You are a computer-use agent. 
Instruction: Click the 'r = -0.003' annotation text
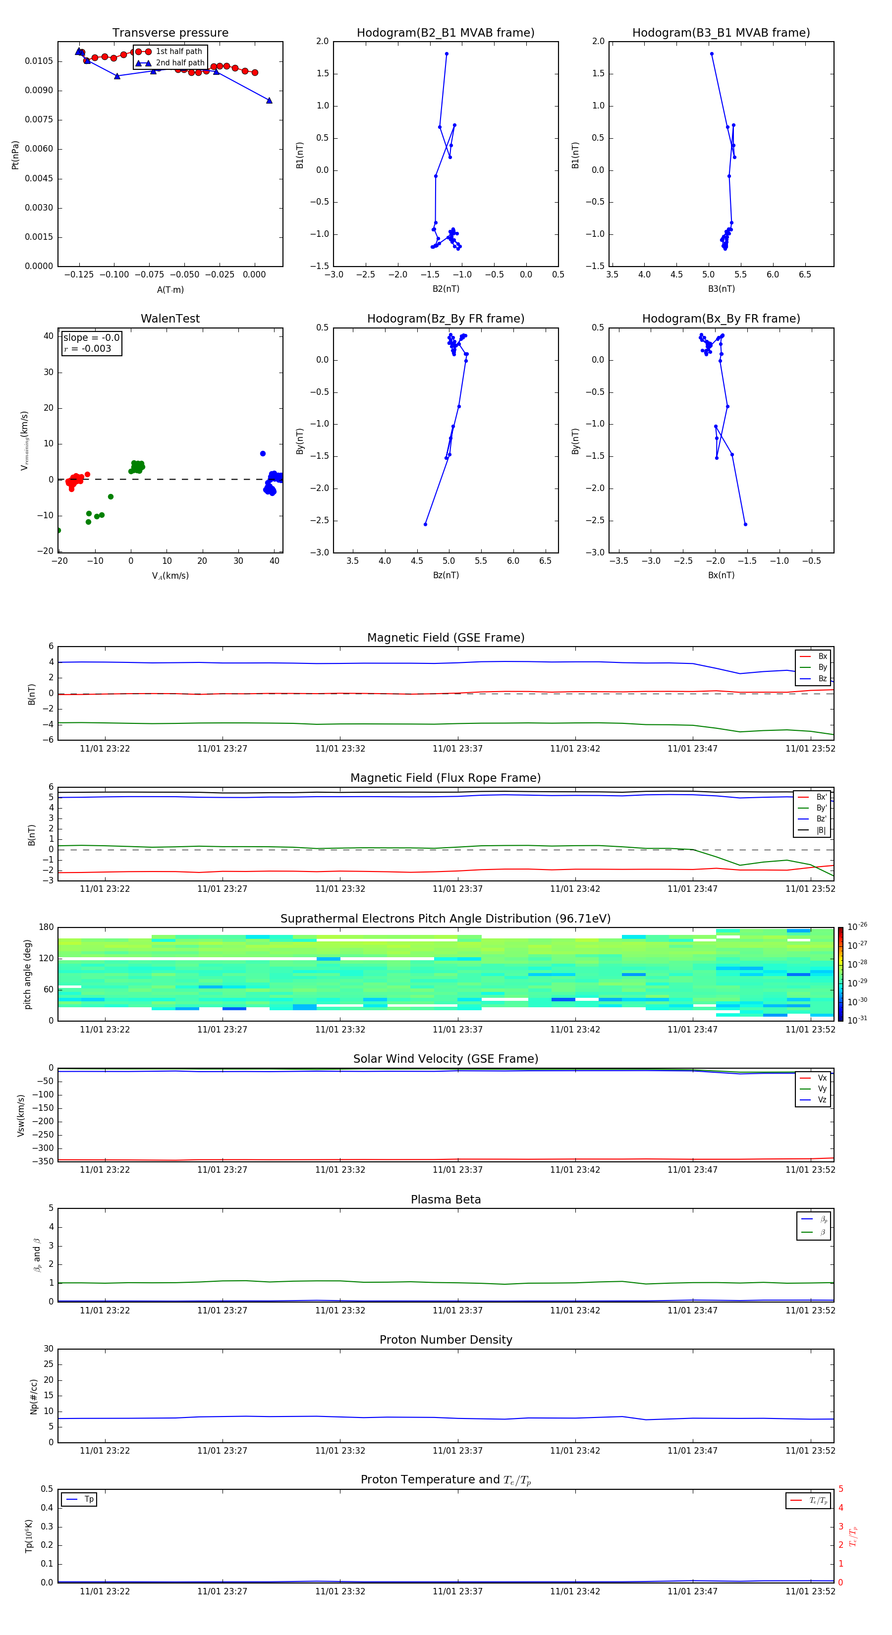(x=88, y=348)
